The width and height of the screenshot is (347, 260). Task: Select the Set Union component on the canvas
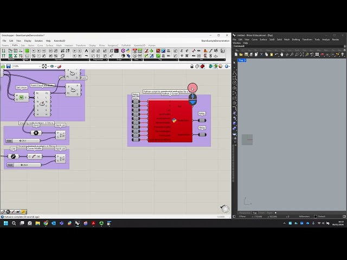[22, 97]
